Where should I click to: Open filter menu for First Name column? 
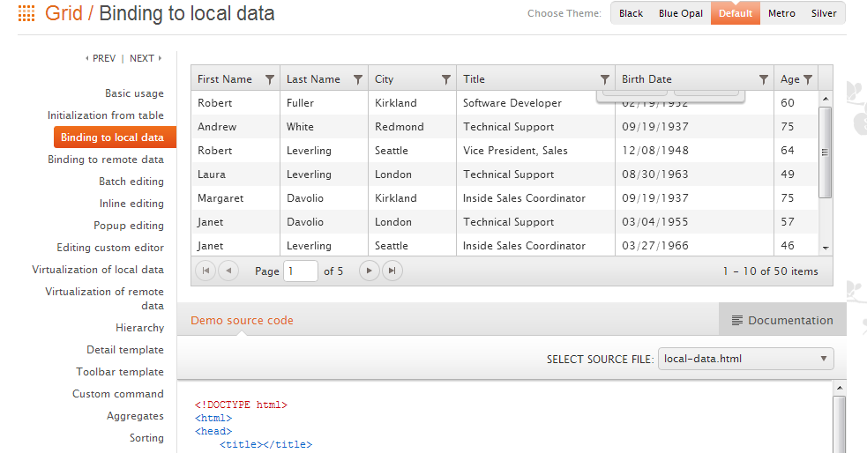pos(270,79)
